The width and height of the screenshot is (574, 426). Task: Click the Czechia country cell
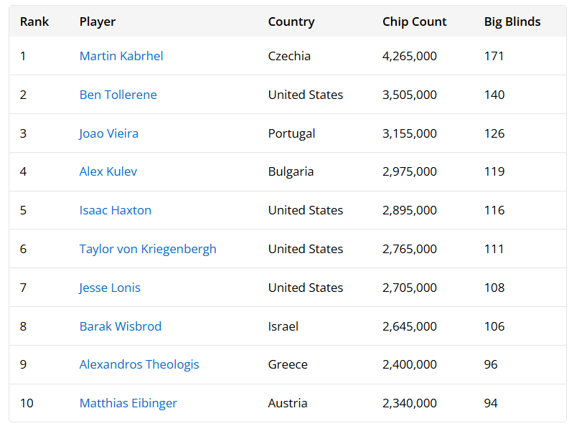tap(289, 56)
